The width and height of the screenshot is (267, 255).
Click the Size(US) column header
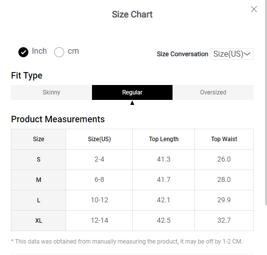[99, 139]
